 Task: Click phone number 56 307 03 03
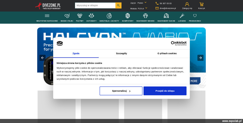166,4
